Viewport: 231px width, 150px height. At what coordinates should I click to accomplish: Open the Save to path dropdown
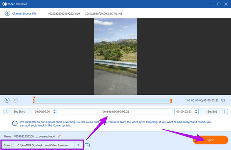[x=79, y=145]
